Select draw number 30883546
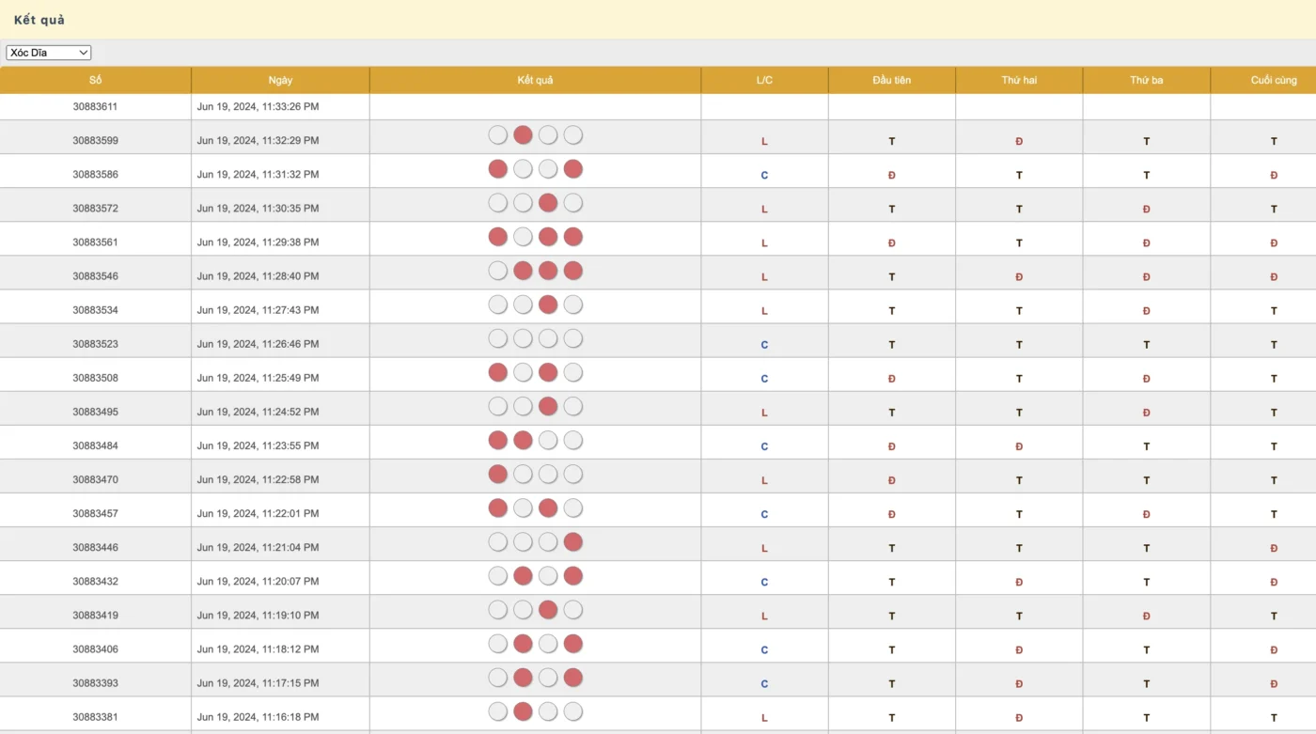This screenshot has height=734, width=1316. (x=95, y=276)
